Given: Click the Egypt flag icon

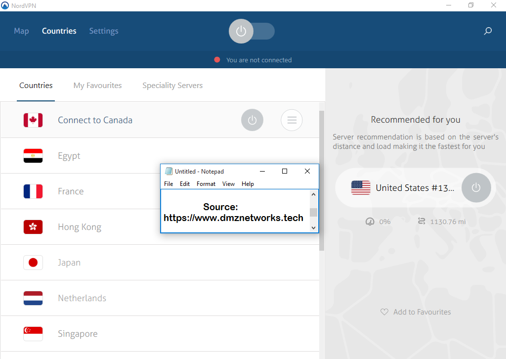Looking at the screenshot, I should click(x=33, y=156).
